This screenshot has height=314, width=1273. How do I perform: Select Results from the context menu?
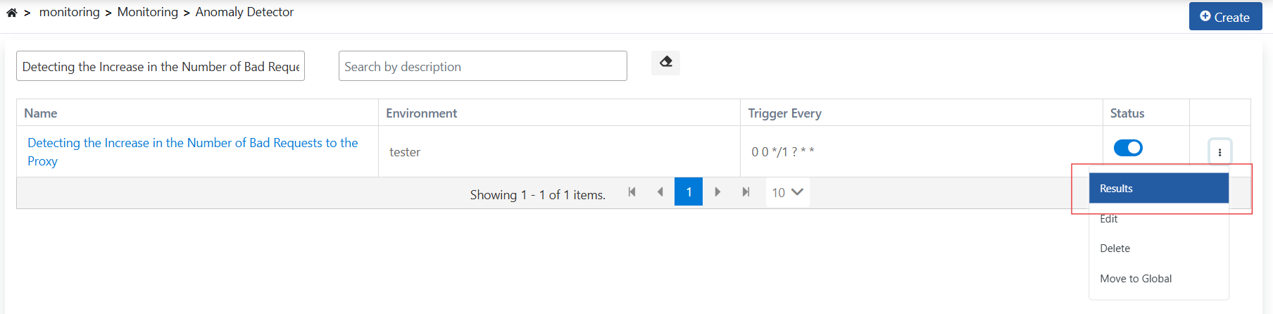coord(1158,189)
